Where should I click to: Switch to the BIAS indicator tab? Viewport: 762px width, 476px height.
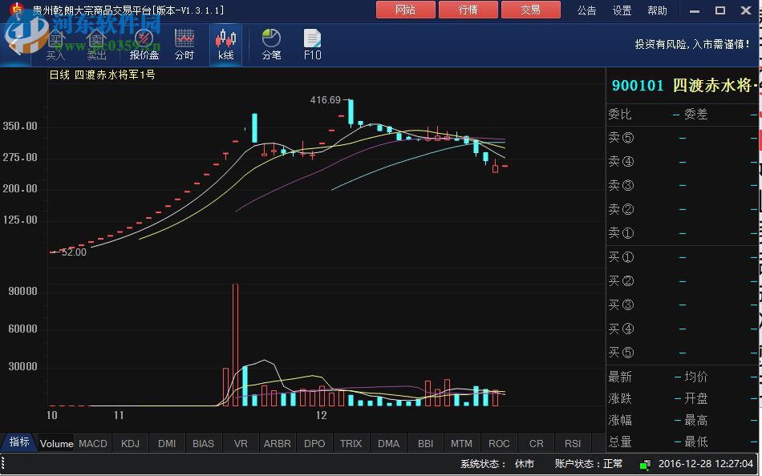coord(203,443)
